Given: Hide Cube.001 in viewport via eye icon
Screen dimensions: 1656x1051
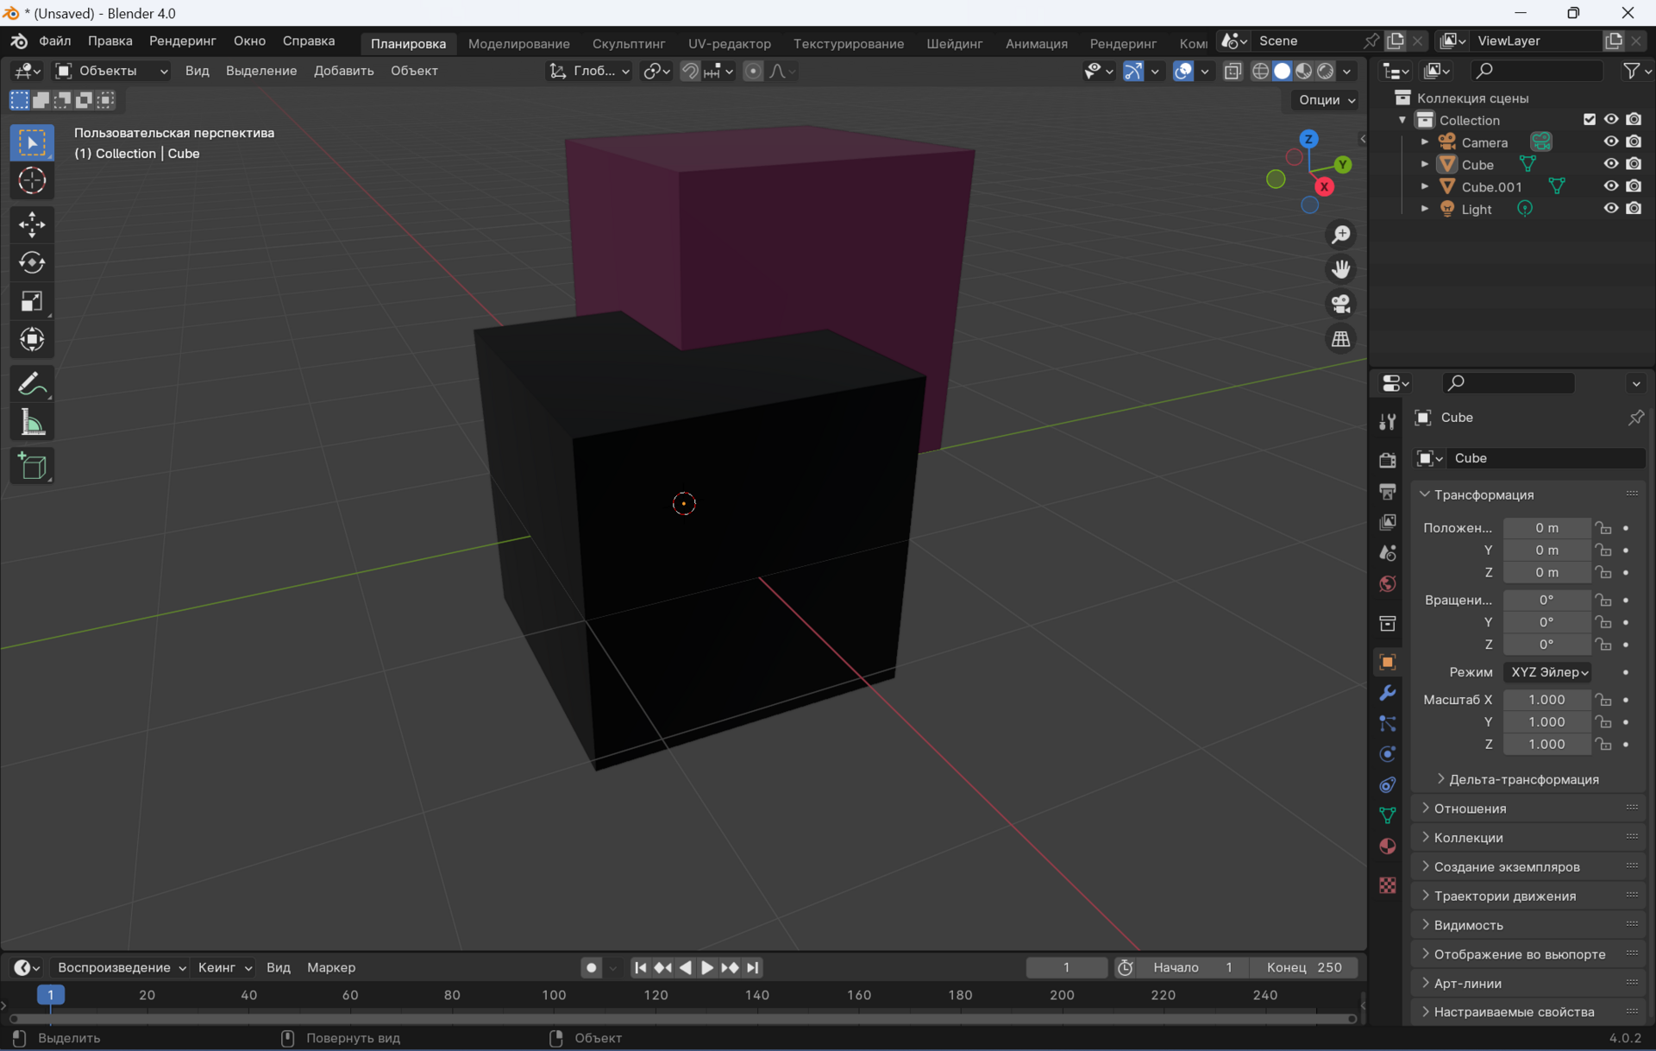Looking at the screenshot, I should (1610, 186).
